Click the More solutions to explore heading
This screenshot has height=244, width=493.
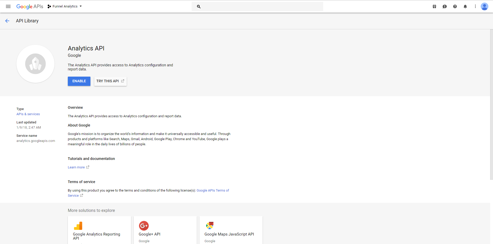(91, 211)
